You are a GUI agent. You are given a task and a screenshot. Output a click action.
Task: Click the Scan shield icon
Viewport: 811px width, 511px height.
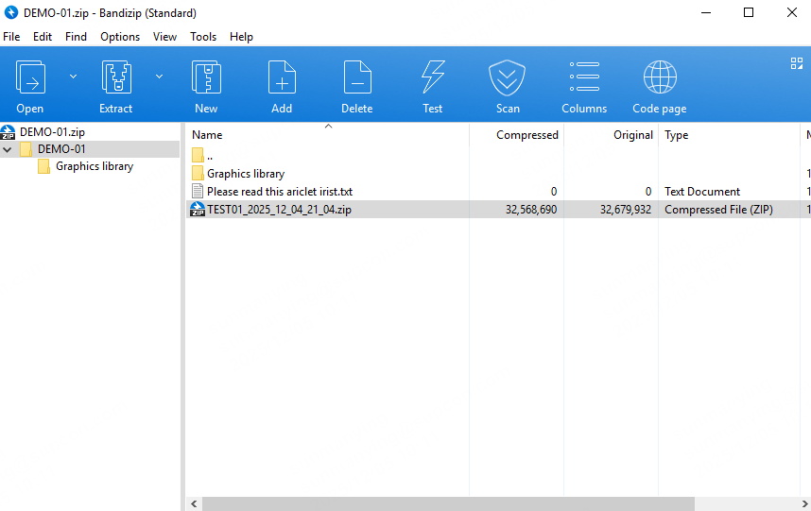[x=508, y=77]
